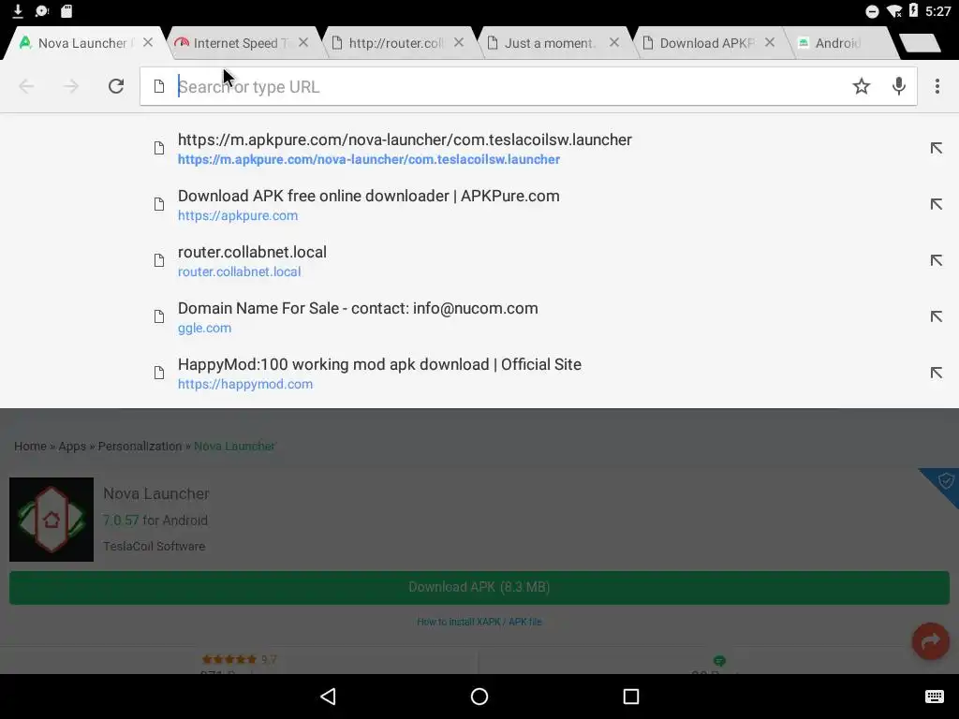The height and width of the screenshot is (719, 959).
Task: Click the do-not-disturb status icon
Action: [872, 11]
